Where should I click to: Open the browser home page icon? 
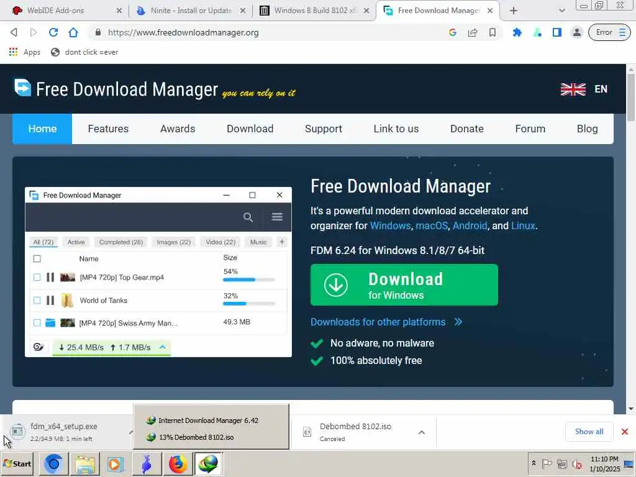pos(73,32)
